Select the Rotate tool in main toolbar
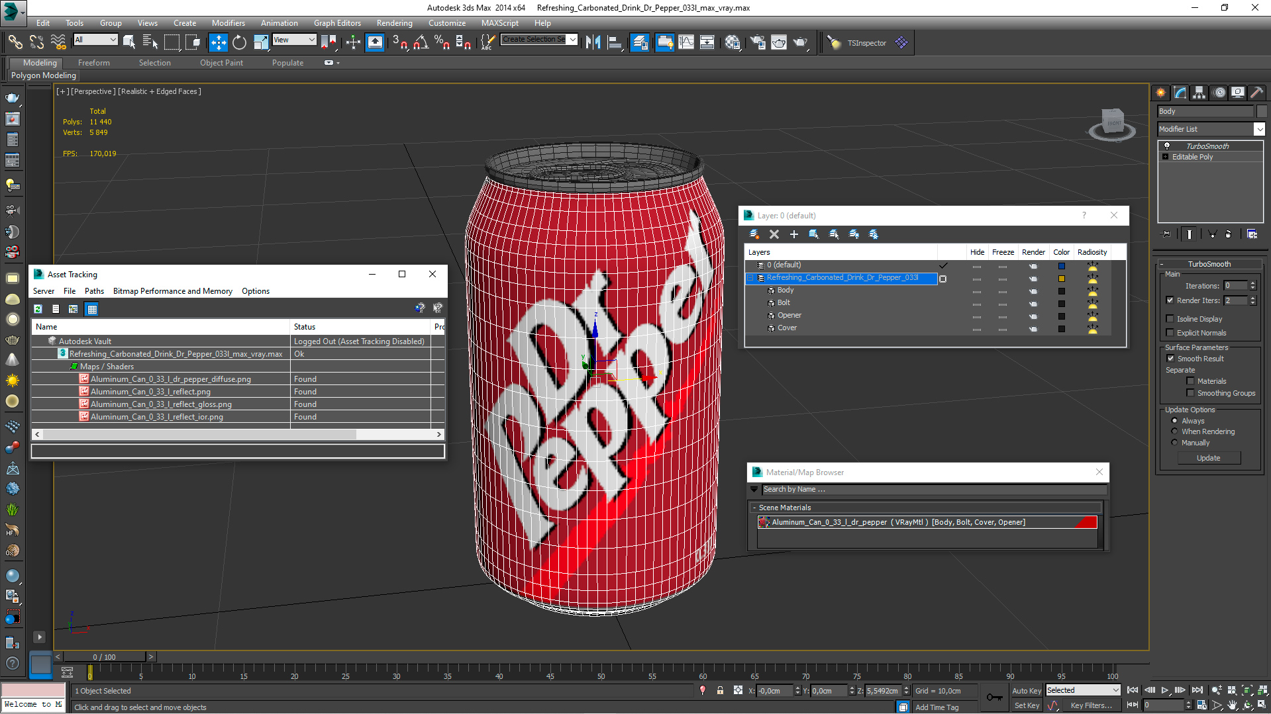The height and width of the screenshot is (714, 1271). tap(239, 42)
